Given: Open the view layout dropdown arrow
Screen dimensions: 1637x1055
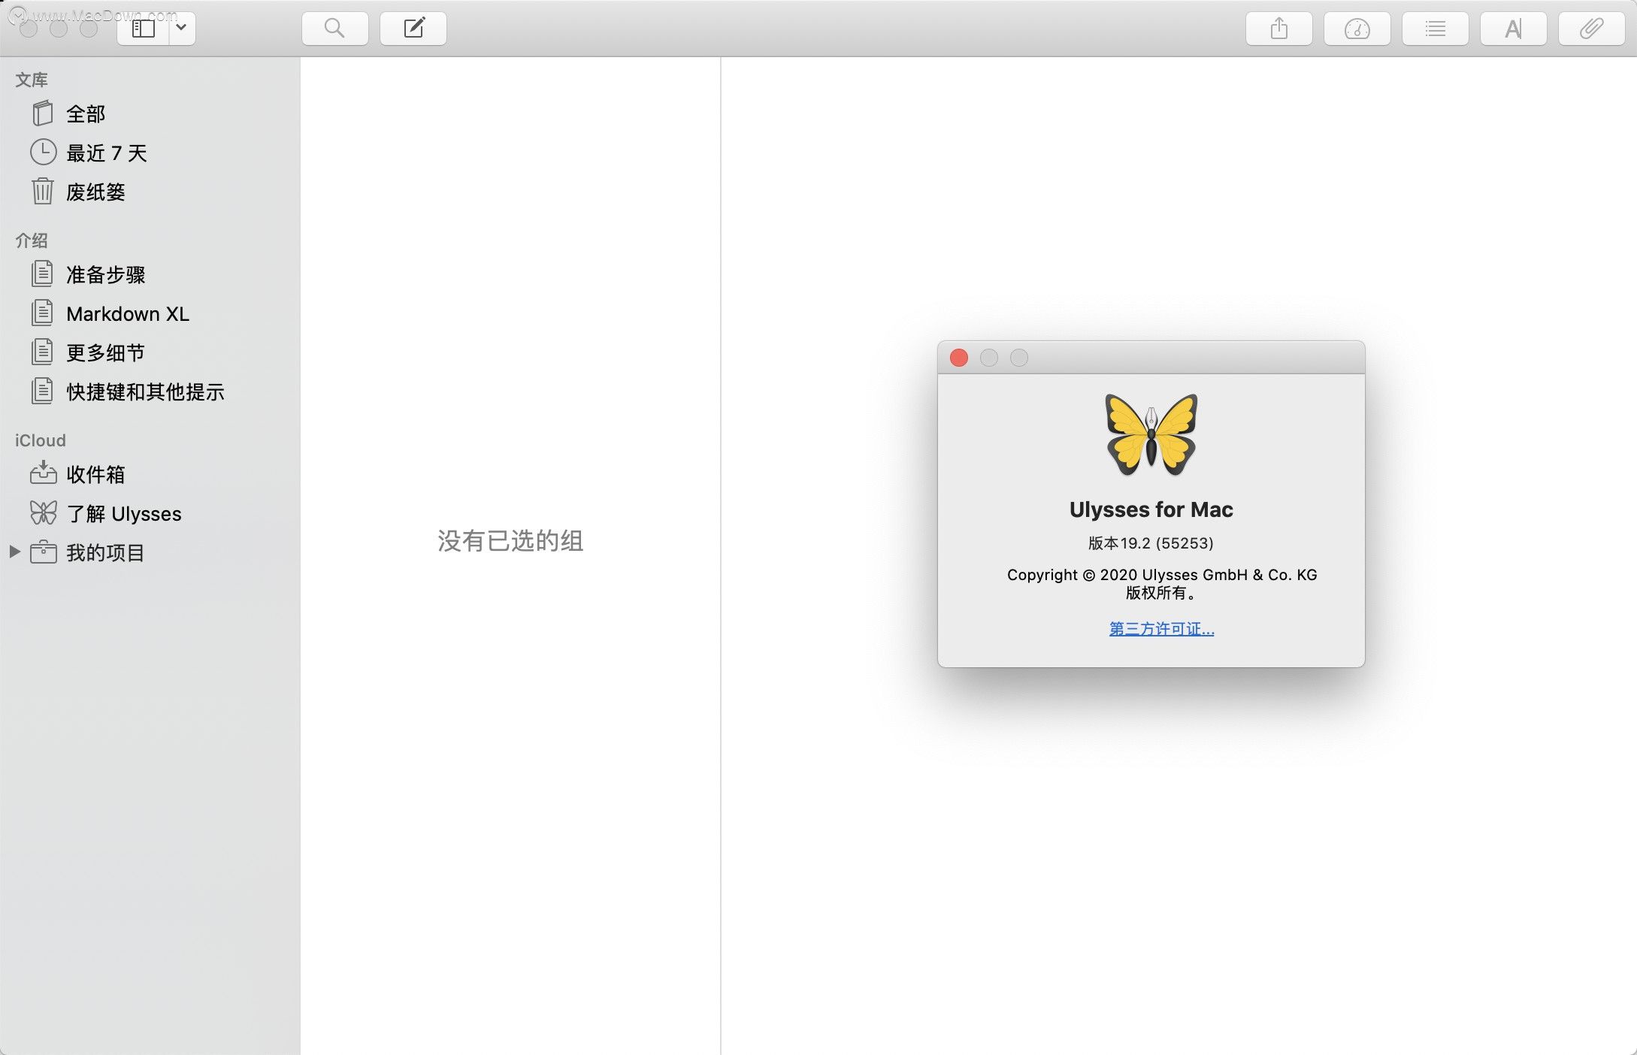Looking at the screenshot, I should click(x=182, y=29).
